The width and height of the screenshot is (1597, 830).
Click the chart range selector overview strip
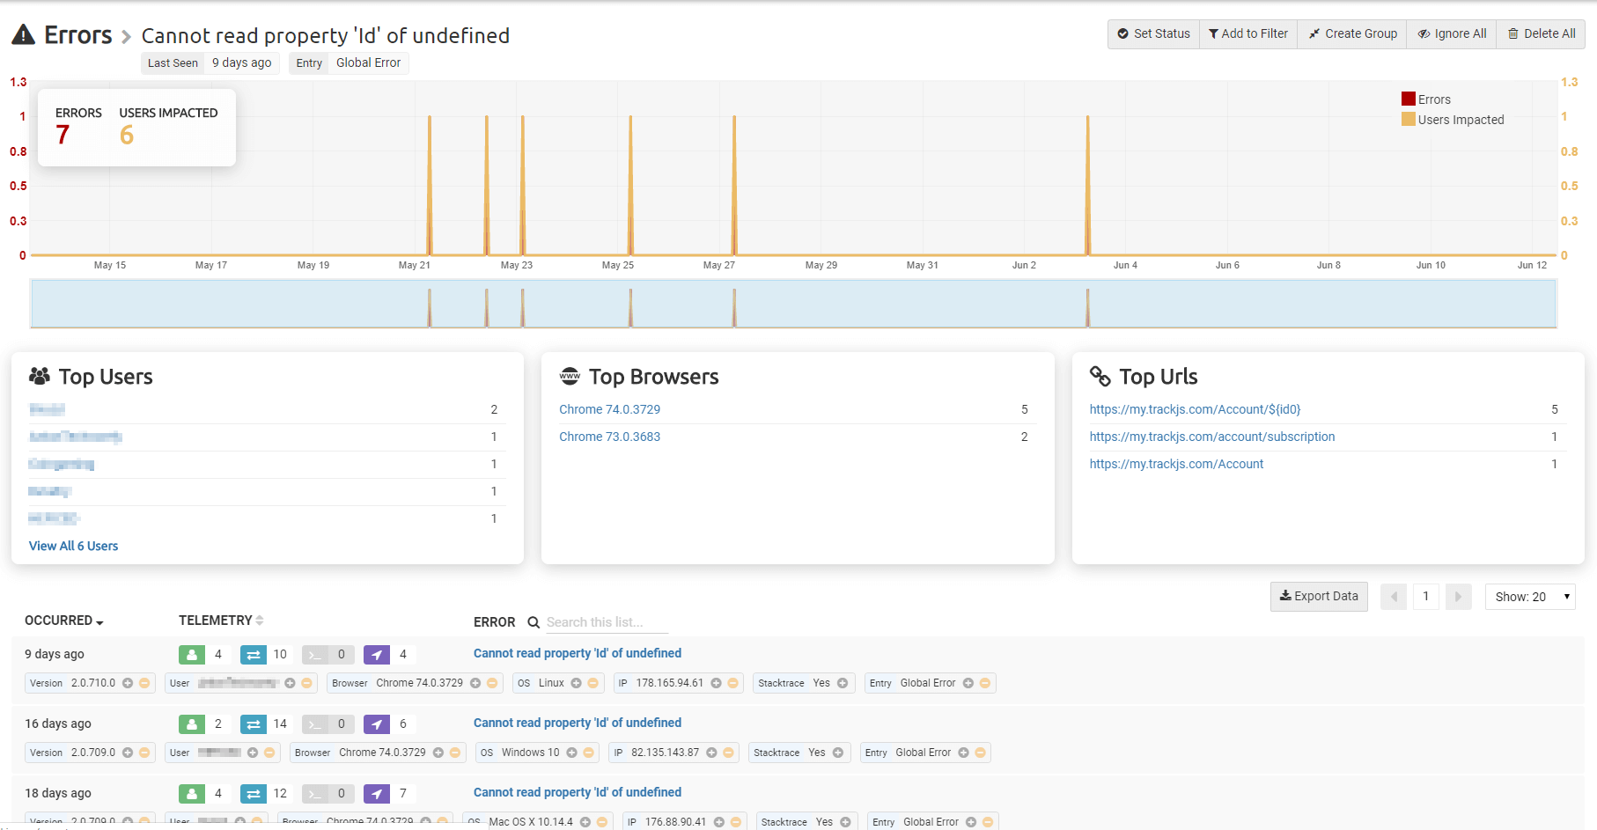pyautogui.click(x=793, y=304)
